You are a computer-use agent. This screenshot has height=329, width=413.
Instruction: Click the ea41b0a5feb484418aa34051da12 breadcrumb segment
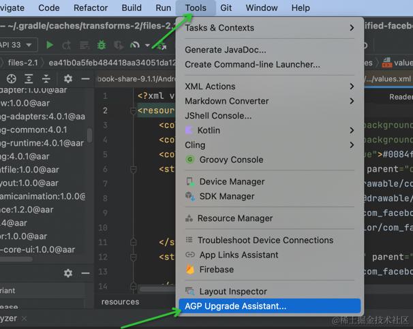pos(112,63)
